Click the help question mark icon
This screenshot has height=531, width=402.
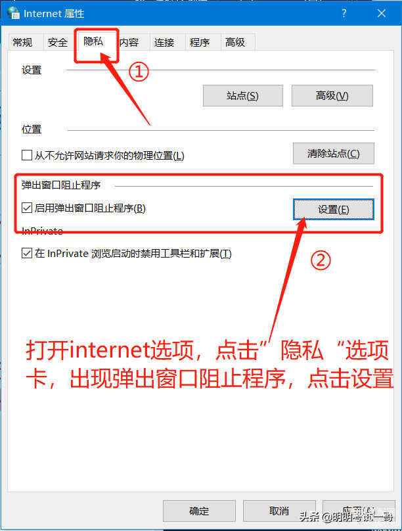click(x=344, y=13)
